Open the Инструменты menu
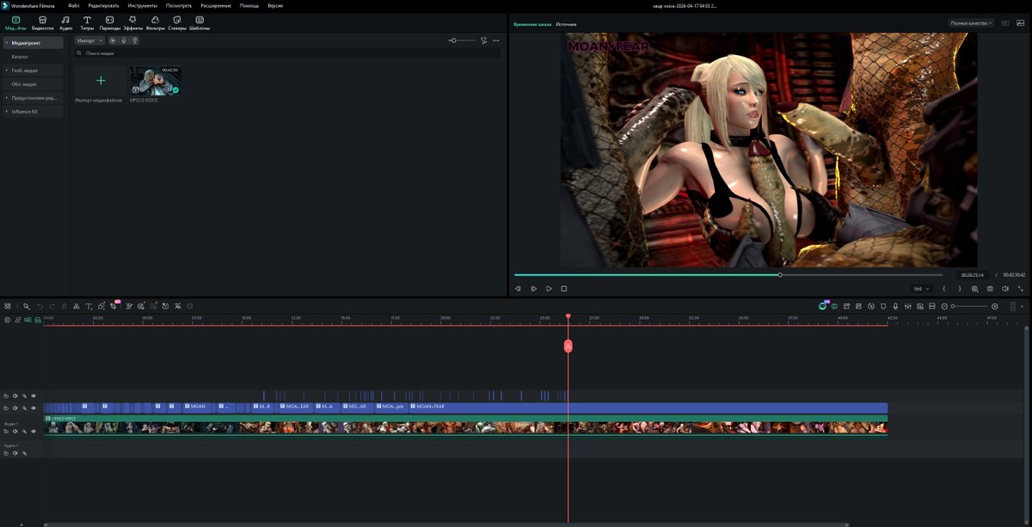The height and width of the screenshot is (527, 1032). tap(143, 5)
